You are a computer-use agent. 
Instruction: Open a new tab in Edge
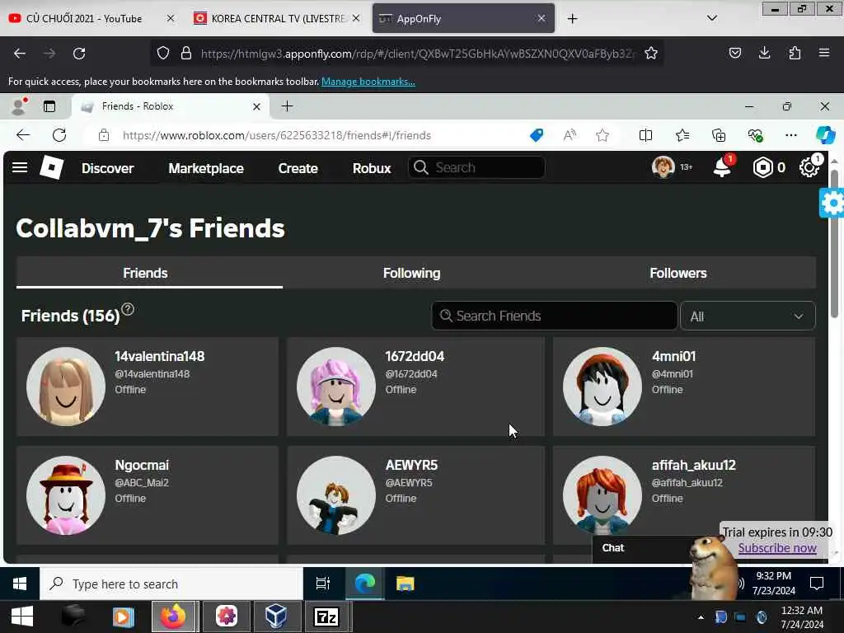[288, 106]
